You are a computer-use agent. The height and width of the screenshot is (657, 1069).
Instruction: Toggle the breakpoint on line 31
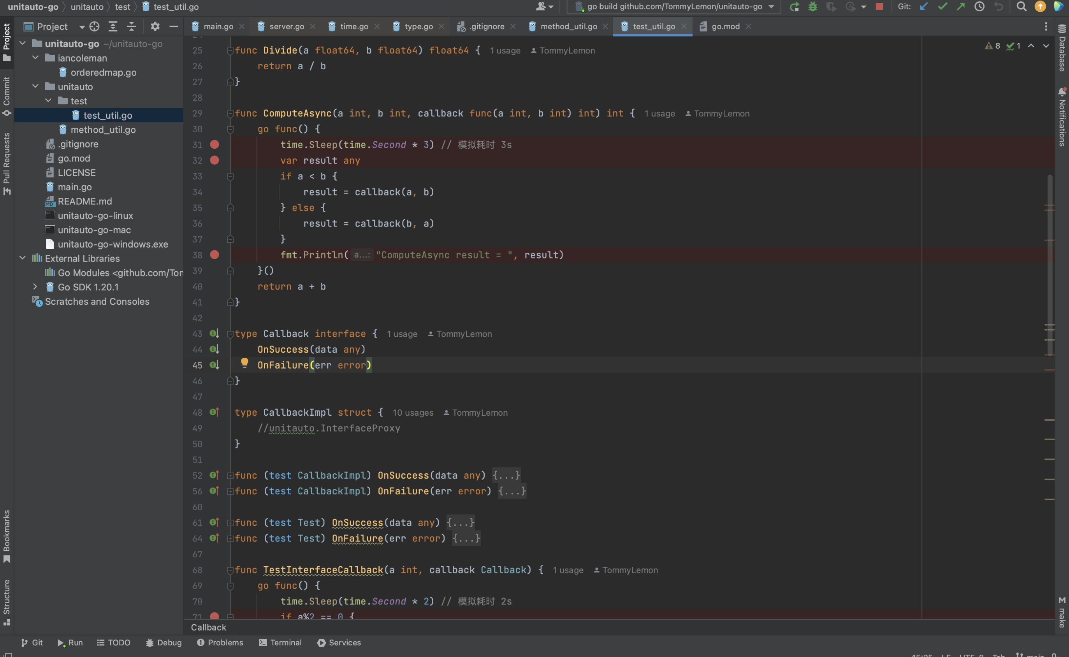[x=215, y=144]
